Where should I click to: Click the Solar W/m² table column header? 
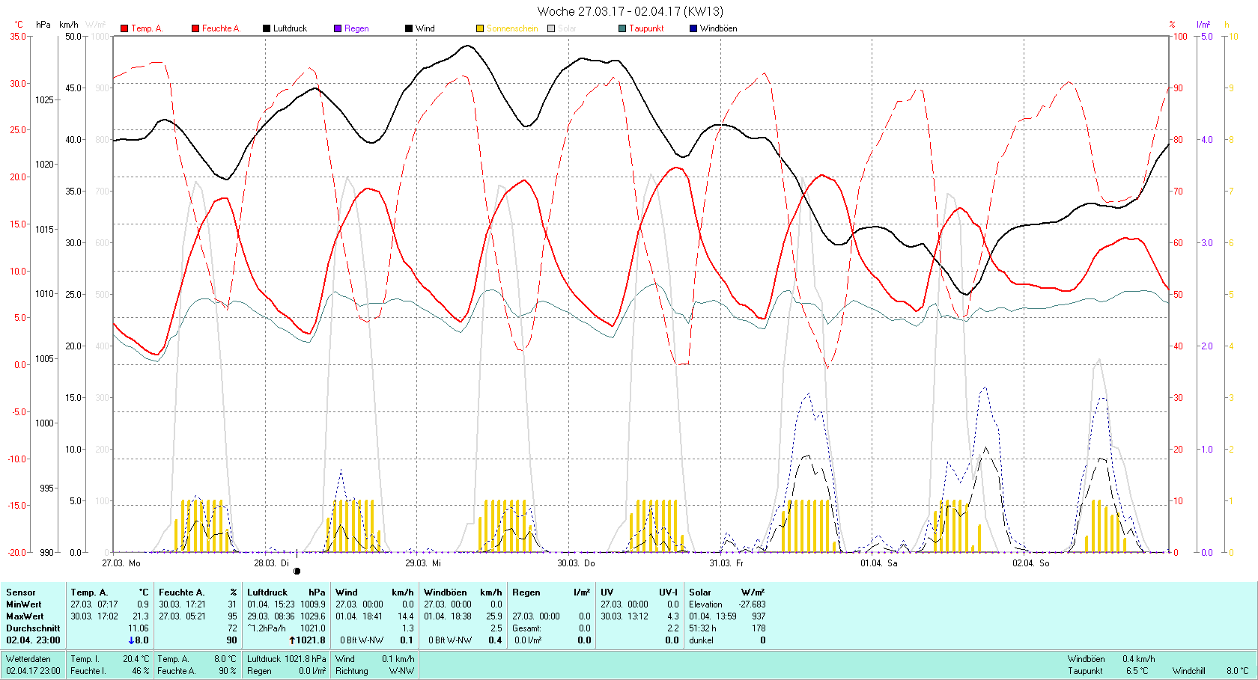(x=727, y=592)
